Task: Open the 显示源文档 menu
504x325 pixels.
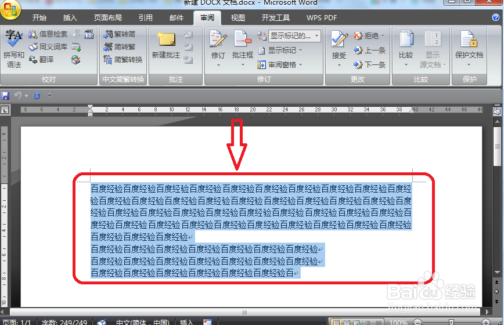Action: coord(433,49)
